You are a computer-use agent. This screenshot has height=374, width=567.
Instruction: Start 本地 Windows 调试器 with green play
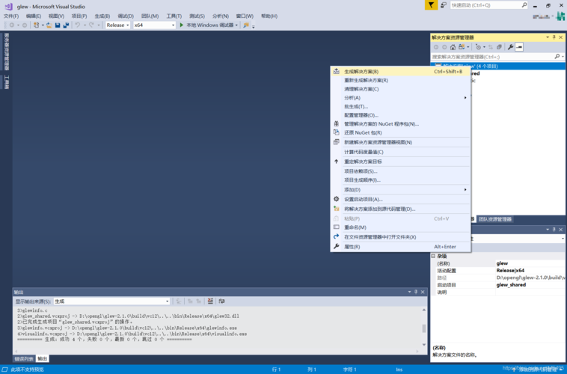tap(182, 25)
